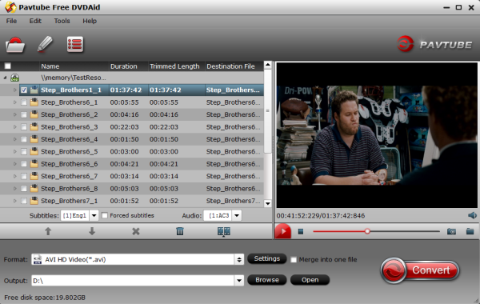Click the video preview frame
This screenshot has width=480, height=304.
click(377, 135)
